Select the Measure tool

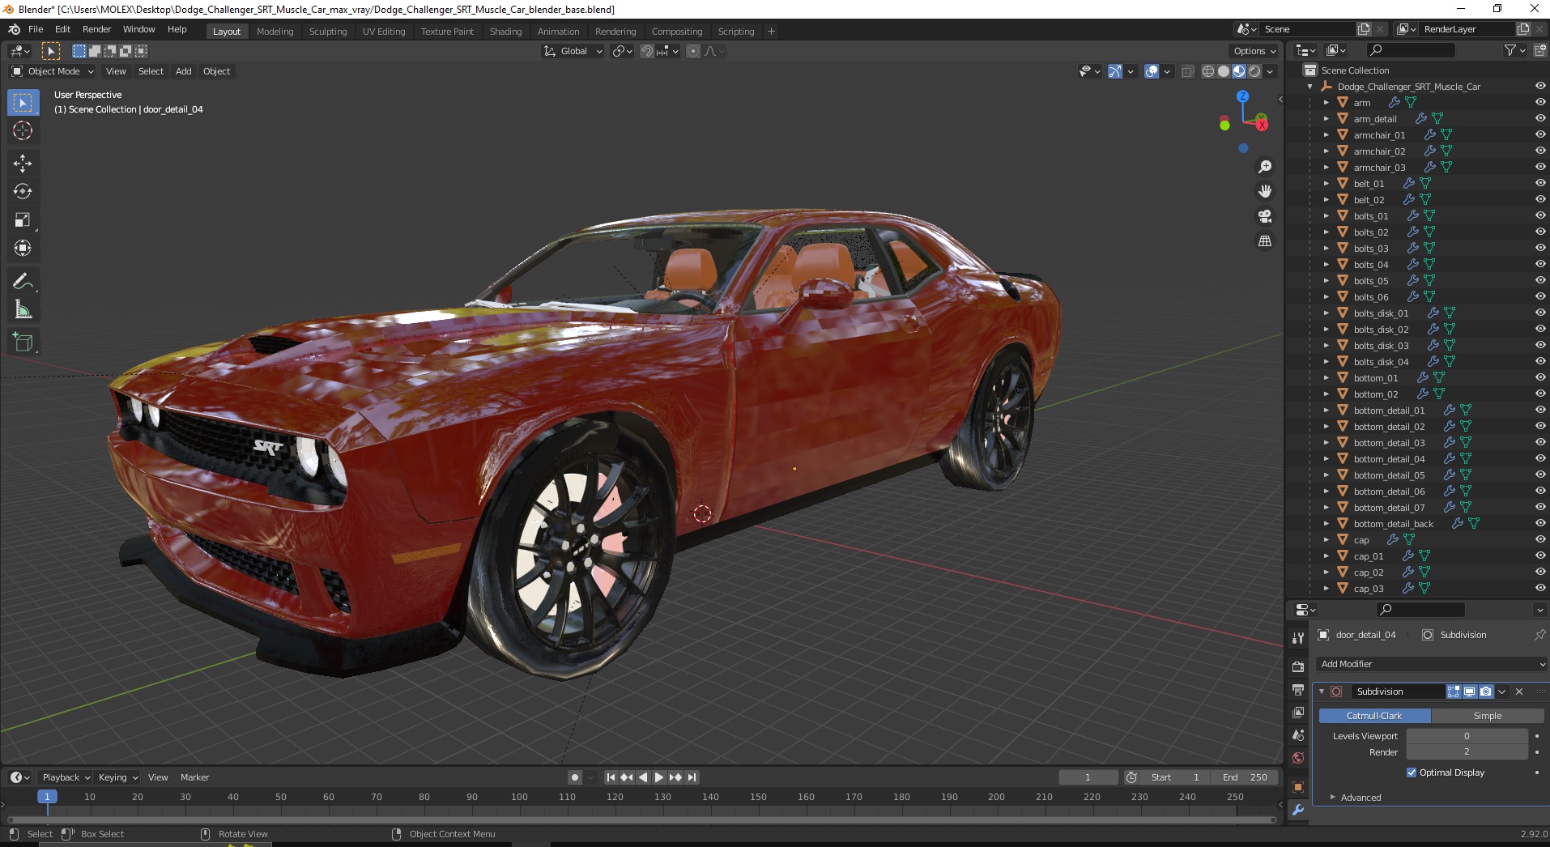tap(23, 309)
